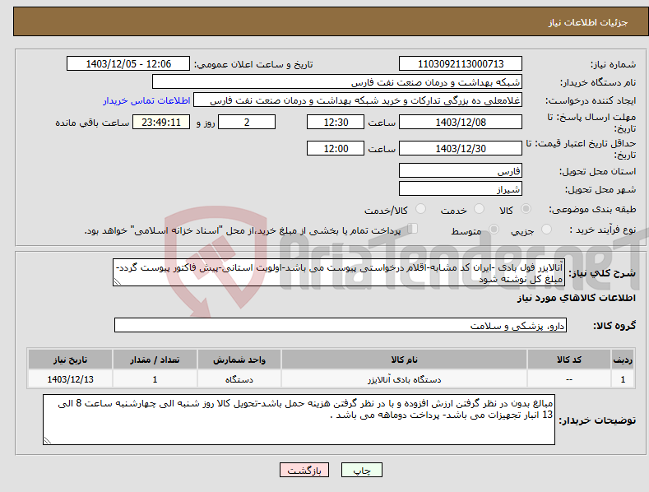Image resolution: width=649 pixels, height=492 pixels.
Task: Select the متوسط purchase type radio
Action: 494,229
